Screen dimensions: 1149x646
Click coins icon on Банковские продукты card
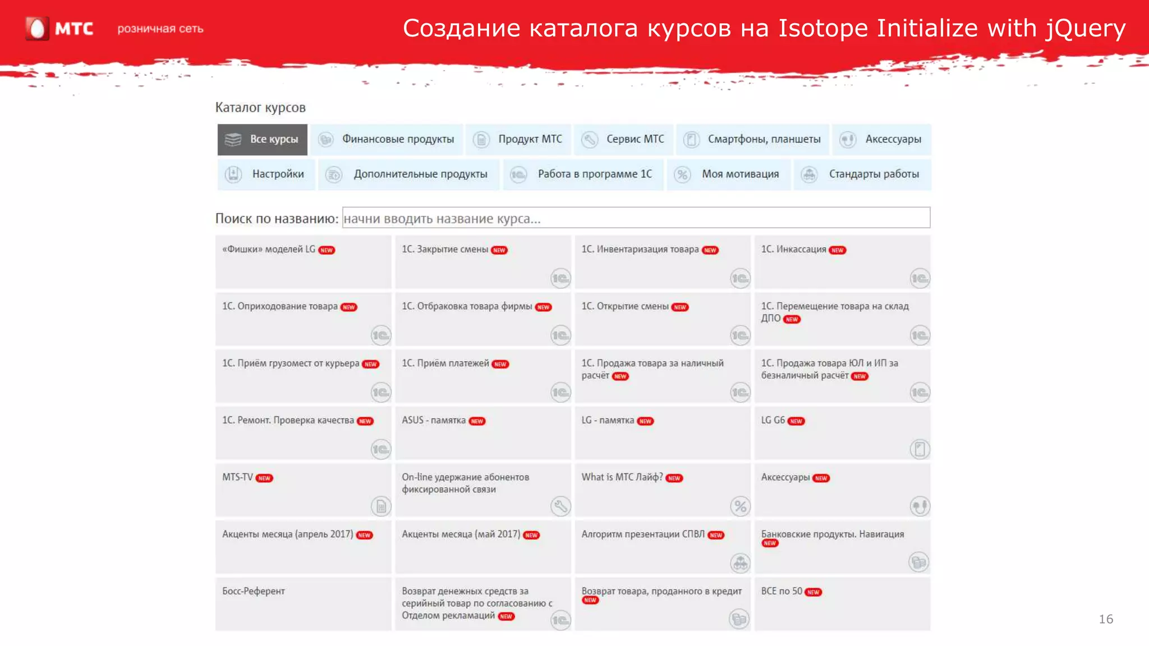pos(918,562)
